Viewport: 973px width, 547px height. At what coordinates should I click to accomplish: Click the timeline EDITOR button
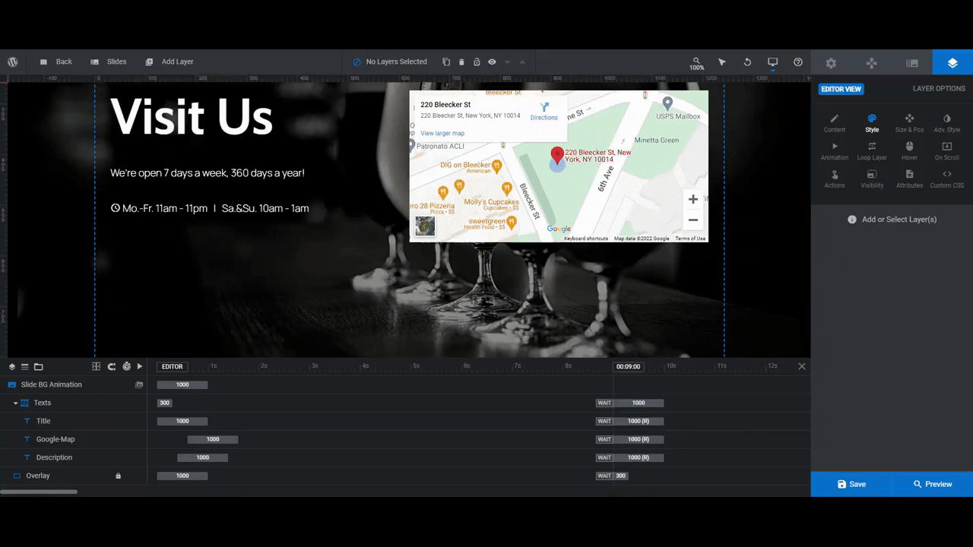point(172,366)
